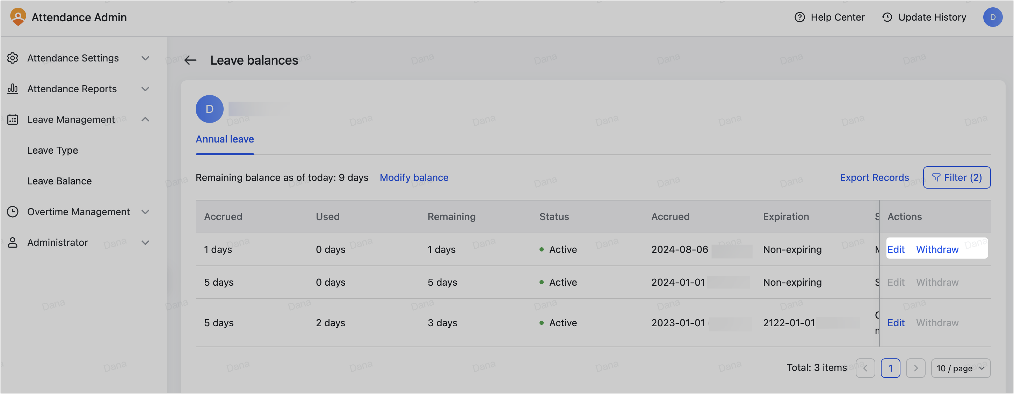This screenshot has height=394, width=1014.
Task: Click Withdraw on the 1 days row
Action: (937, 249)
